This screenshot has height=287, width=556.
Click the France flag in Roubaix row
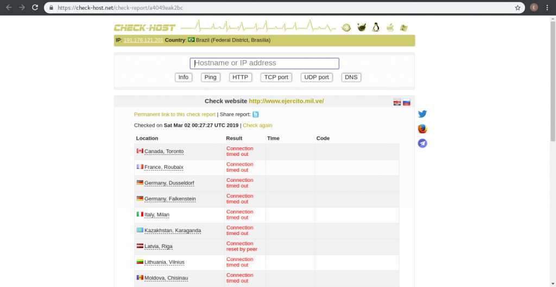(x=140, y=166)
